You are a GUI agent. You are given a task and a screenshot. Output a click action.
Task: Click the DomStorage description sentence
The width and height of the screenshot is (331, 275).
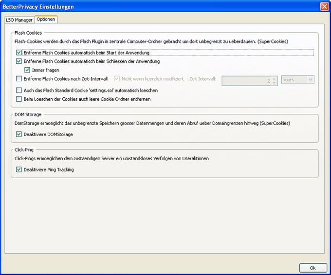152,123
